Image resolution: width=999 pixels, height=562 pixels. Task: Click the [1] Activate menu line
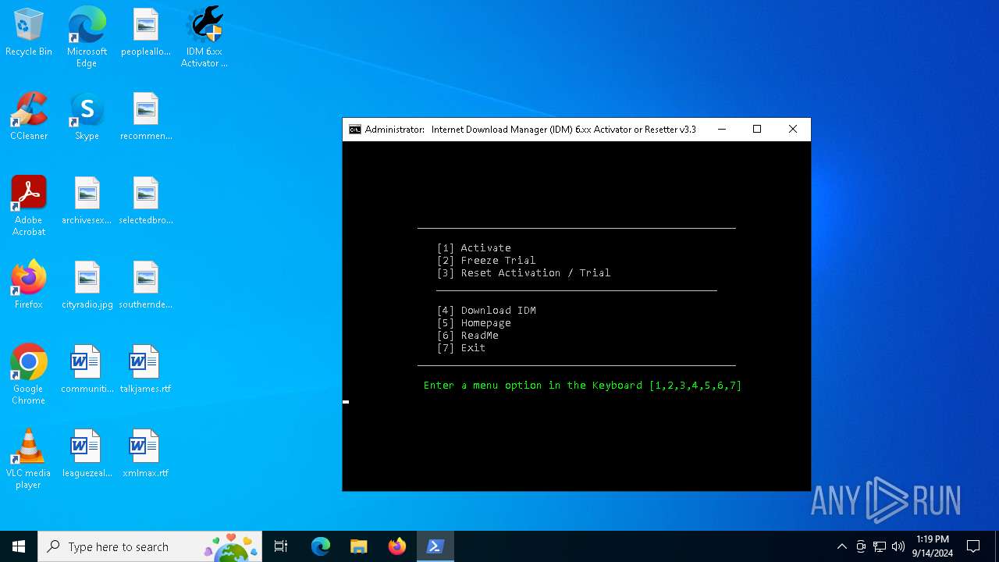pos(474,248)
